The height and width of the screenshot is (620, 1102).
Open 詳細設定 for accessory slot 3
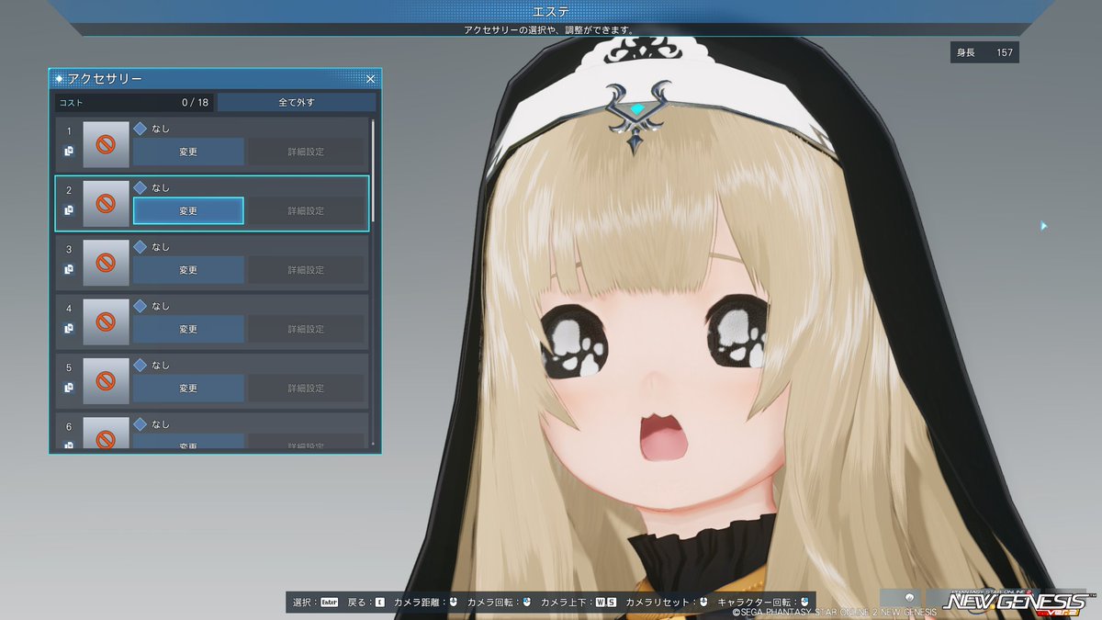pyautogui.click(x=306, y=270)
